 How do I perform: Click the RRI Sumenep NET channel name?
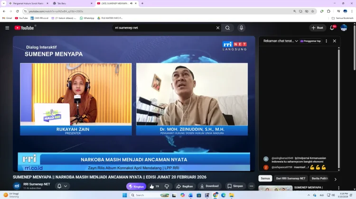(37, 184)
